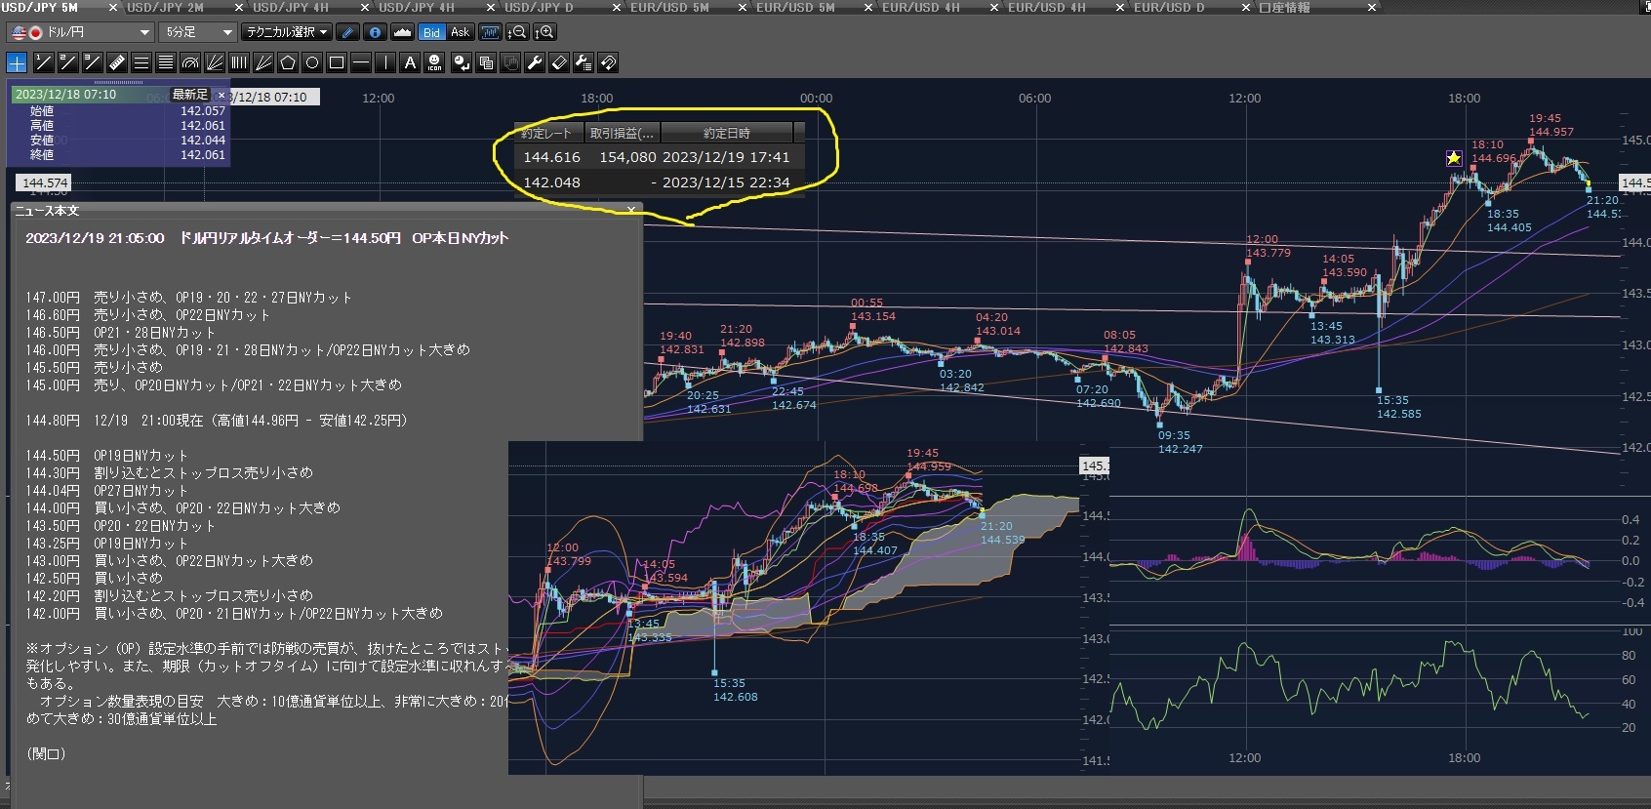The image size is (1651, 809).
Task: Toggle the blue info display button
Action: (375, 32)
